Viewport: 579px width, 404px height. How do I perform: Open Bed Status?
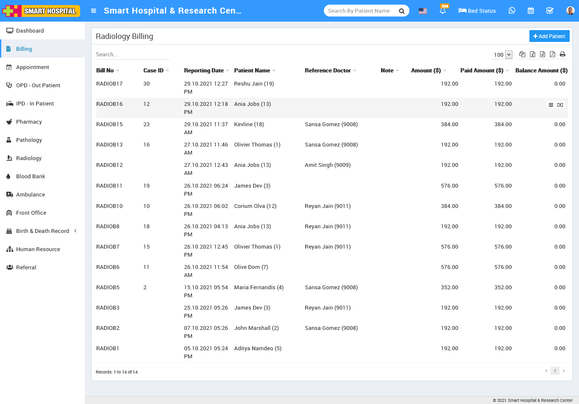point(477,11)
